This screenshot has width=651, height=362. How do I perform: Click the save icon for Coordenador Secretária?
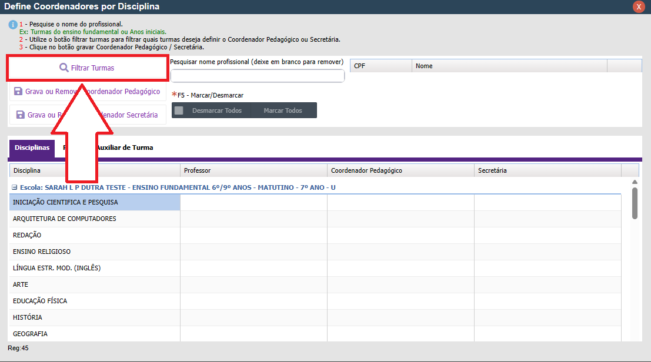(x=21, y=115)
